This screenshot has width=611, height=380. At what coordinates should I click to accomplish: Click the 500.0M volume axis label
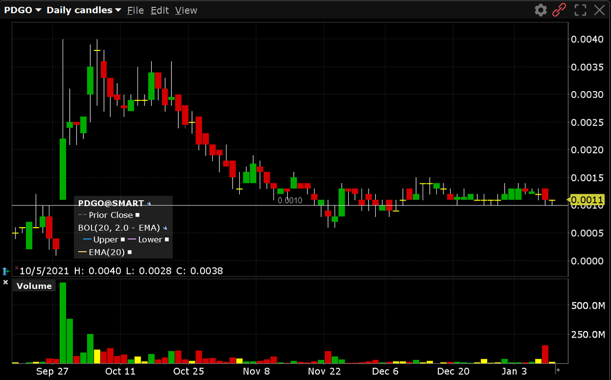tap(587, 306)
